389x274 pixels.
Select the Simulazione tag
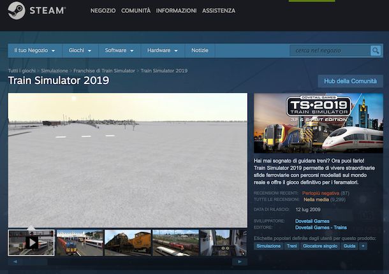coord(268,246)
